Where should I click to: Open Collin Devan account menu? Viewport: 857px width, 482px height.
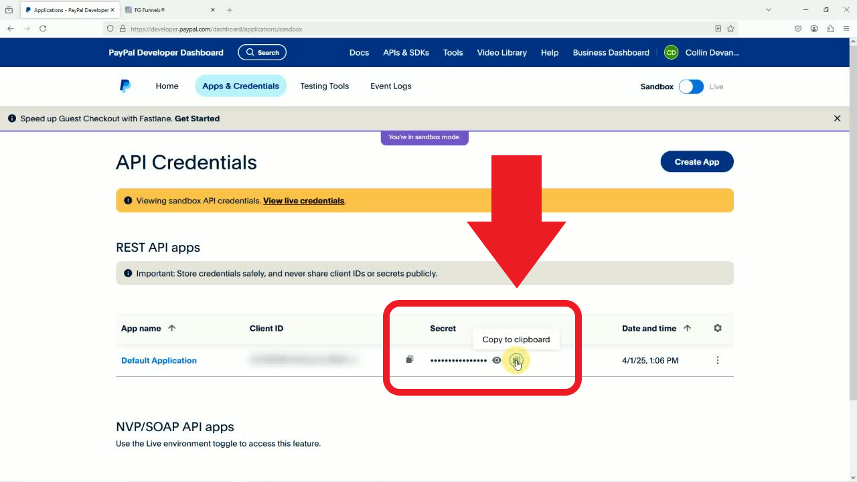point(712,52)
